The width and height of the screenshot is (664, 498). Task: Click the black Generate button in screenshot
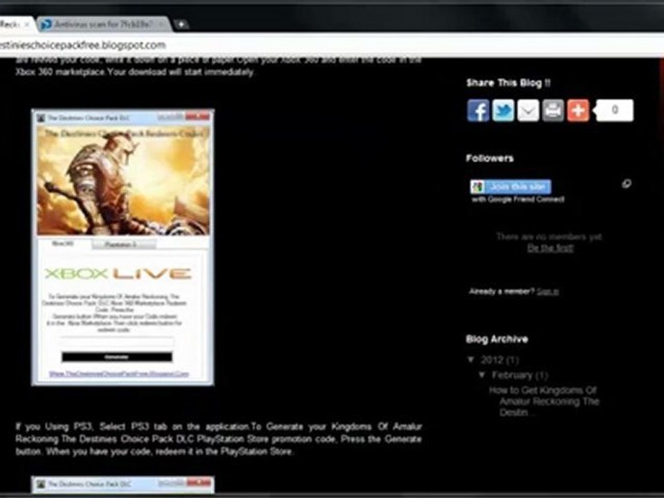117,357
